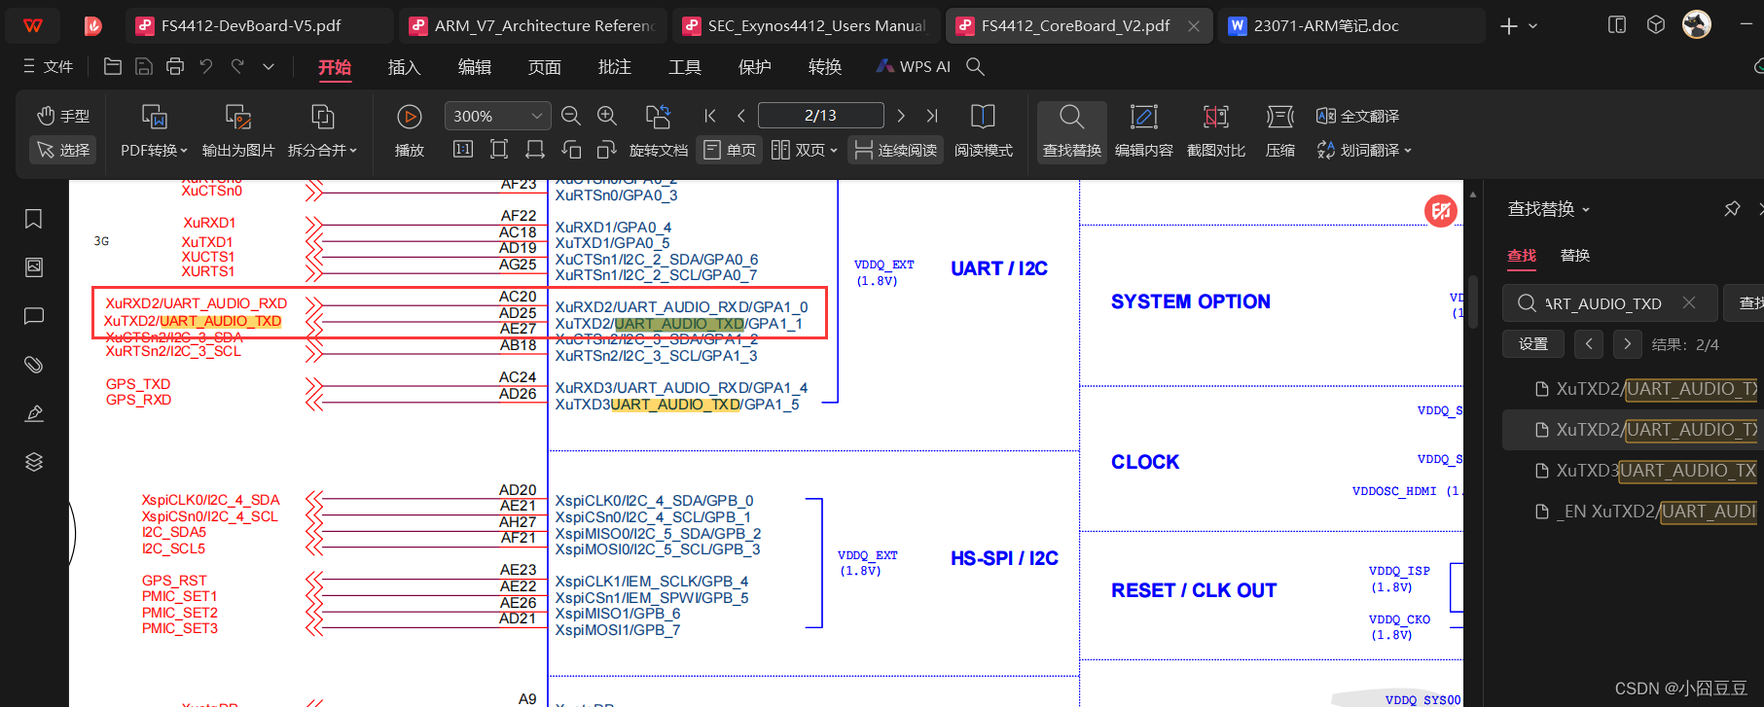This screenshot has width=1764, height=707.
Task: Open the 转换 ribbon tab
Action: [825, 67]
